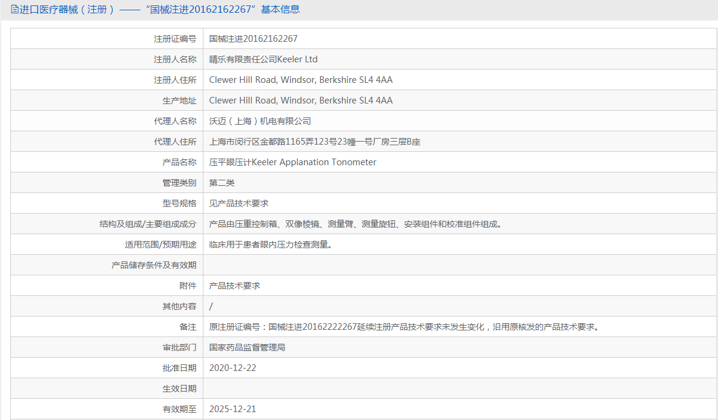Click the 产品名称 label
This screenshot has width=718, height=420.
click(x=179, y=162)
